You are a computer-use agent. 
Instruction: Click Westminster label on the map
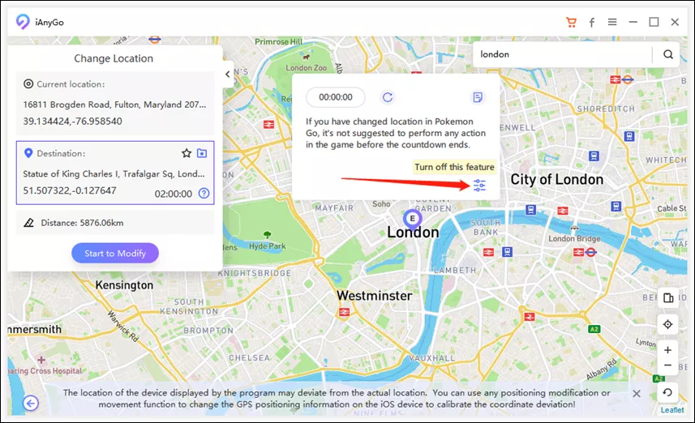[375, 296]
